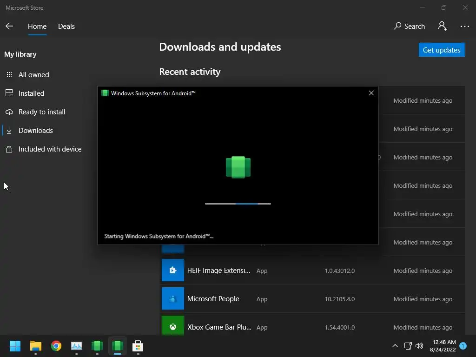Click version 10.2105.4.0 text
The width and height of the screenshot is (476, 357).
point(340,299)
